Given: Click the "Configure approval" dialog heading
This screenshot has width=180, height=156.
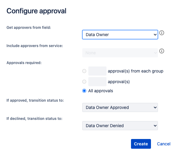Looking at the screenshot, I should coord(36,11).
